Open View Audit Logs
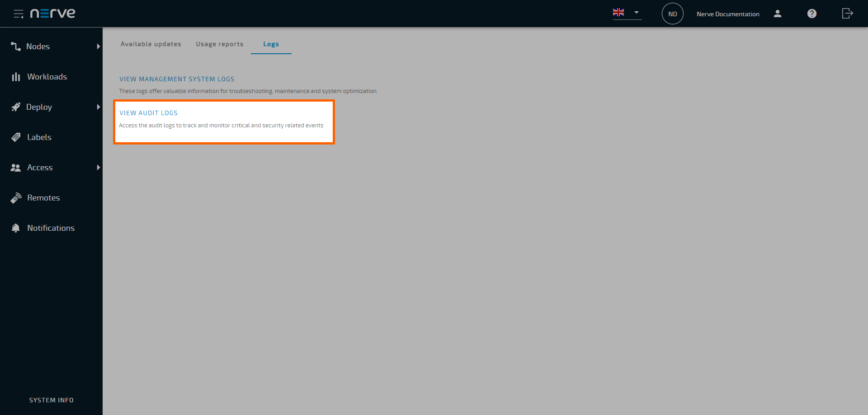Viewport: 868px width, 415px height. click(148, 113)
